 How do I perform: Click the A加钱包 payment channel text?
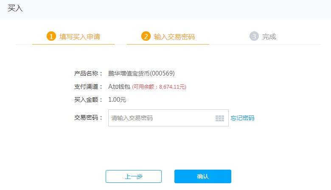[119, 87]
